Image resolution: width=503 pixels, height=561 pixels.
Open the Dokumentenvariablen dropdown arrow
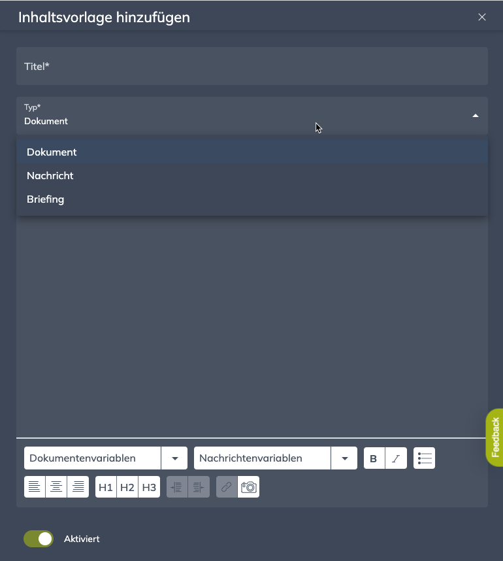[x=174, y=458]
